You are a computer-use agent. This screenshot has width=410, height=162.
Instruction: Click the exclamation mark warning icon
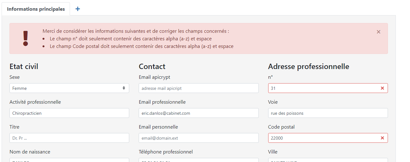[x=26, y=38]
